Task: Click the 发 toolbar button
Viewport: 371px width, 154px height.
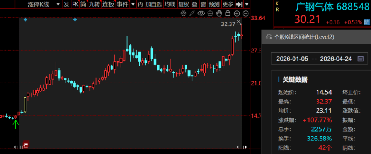Action: coord(66,4)
